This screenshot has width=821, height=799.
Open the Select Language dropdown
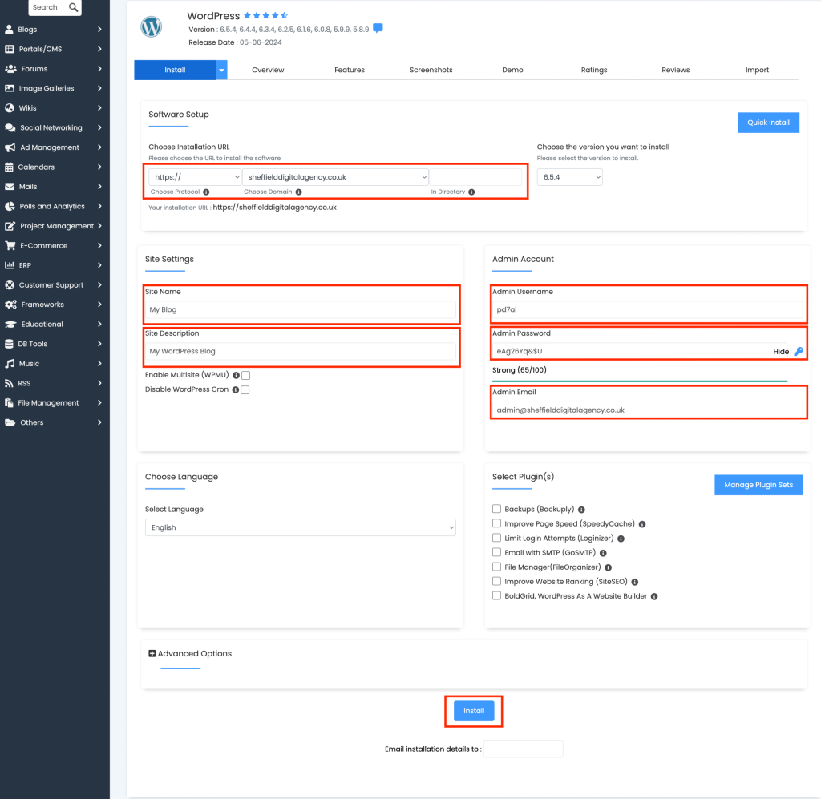coord(301,527)
